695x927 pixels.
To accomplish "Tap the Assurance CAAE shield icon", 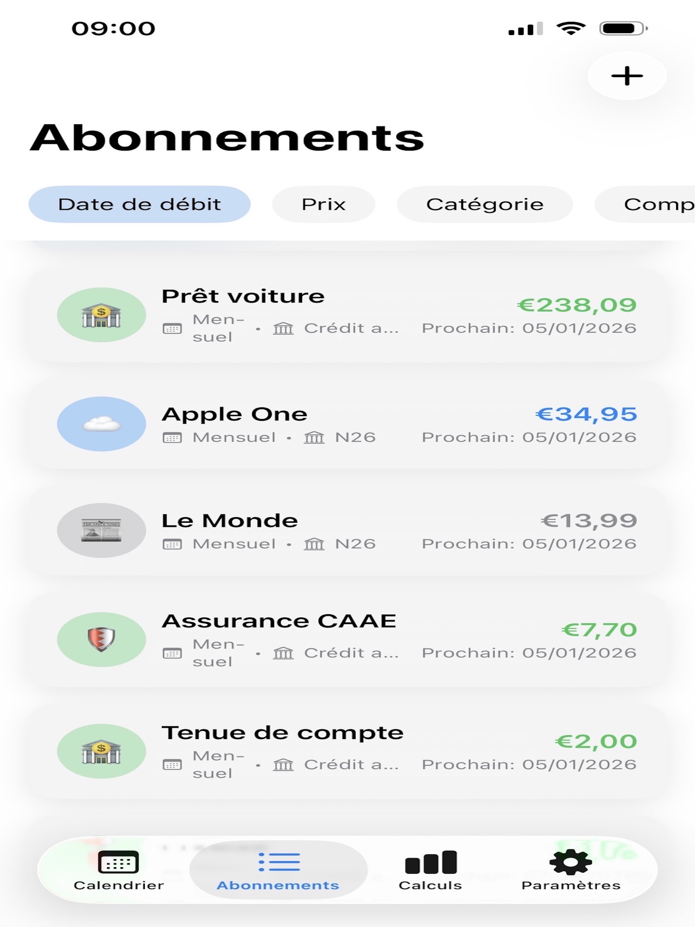I will tap(101, 640).
